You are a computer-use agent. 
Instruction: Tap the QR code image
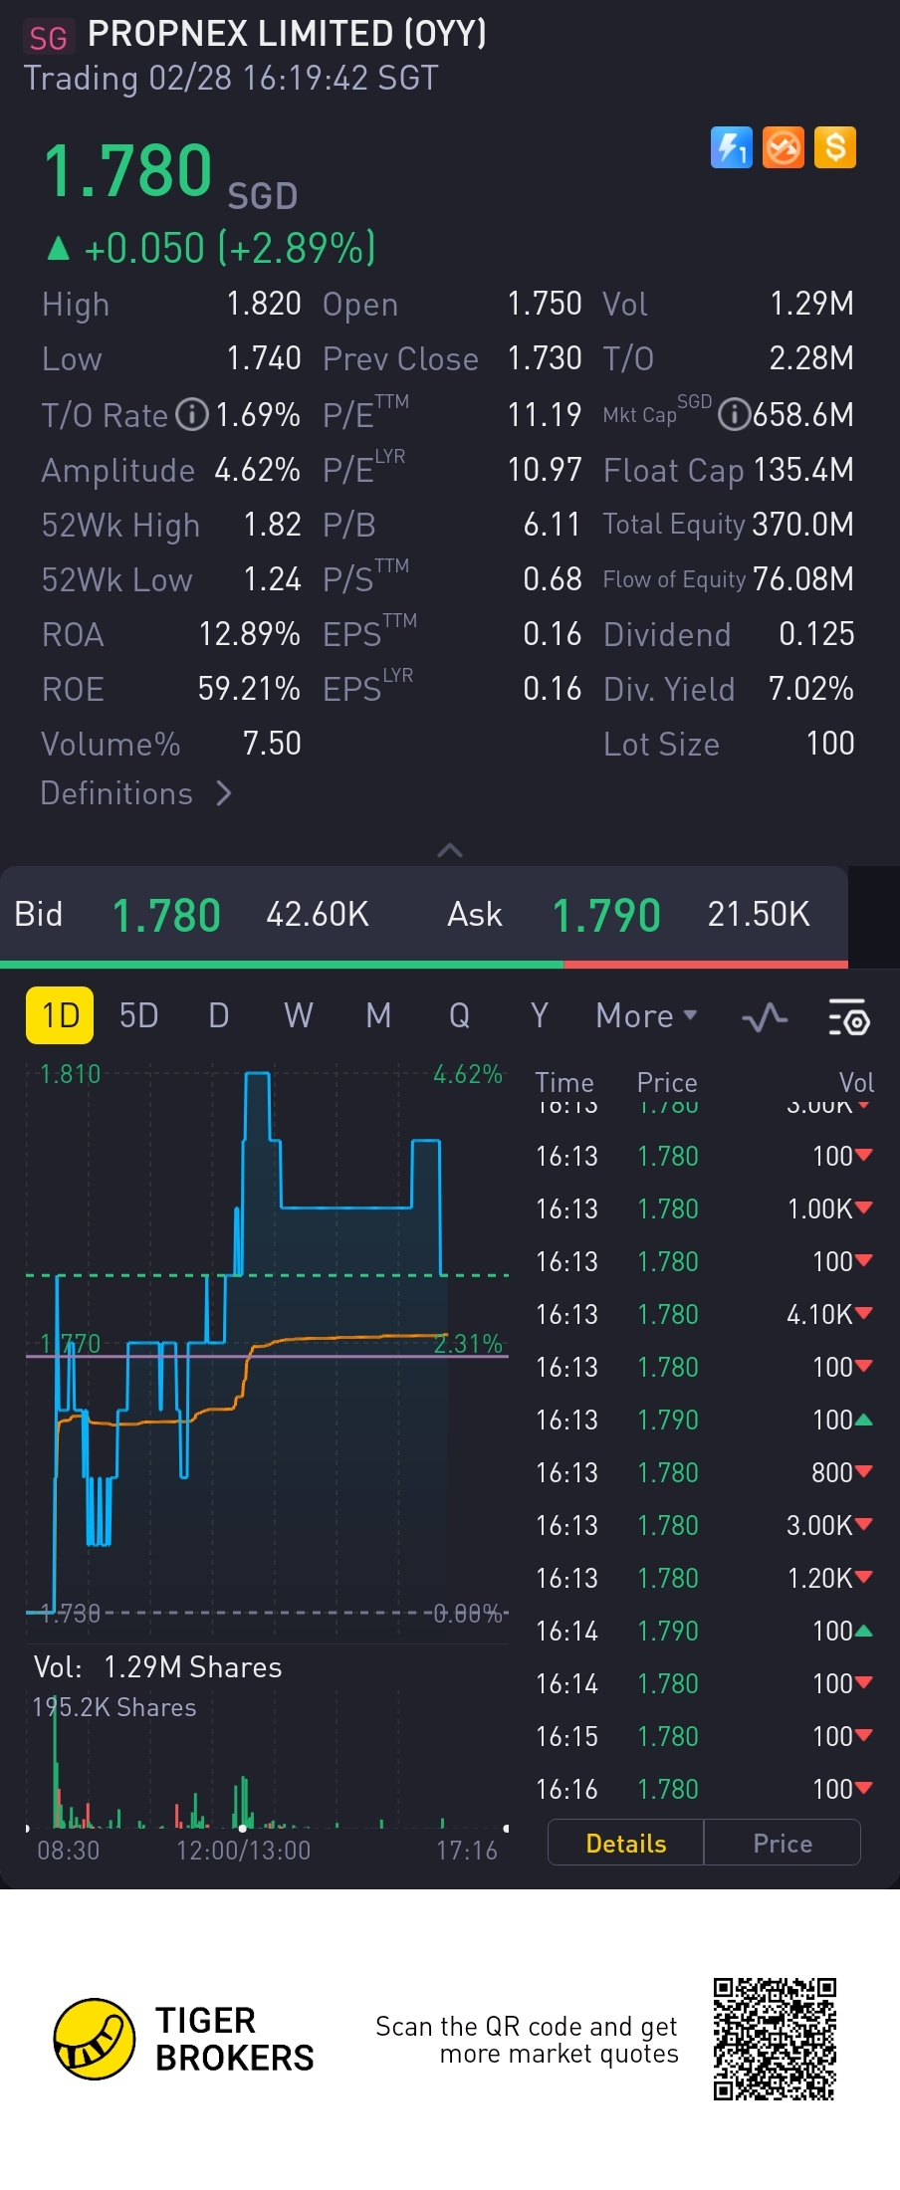click(775, 2039)
